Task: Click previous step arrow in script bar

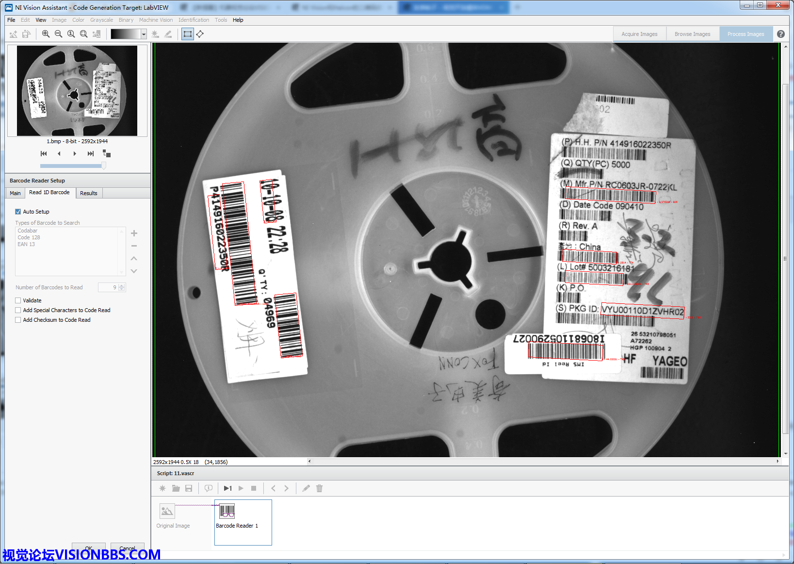Action: (x=273, y=488)
